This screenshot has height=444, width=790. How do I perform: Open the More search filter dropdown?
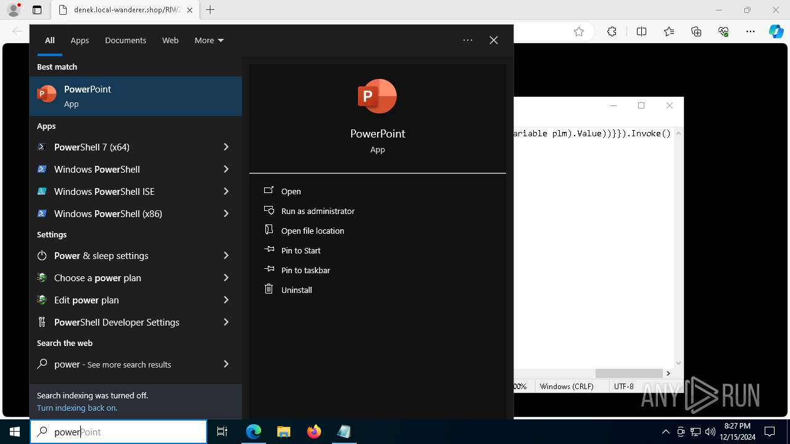click(x=209, y=40)
